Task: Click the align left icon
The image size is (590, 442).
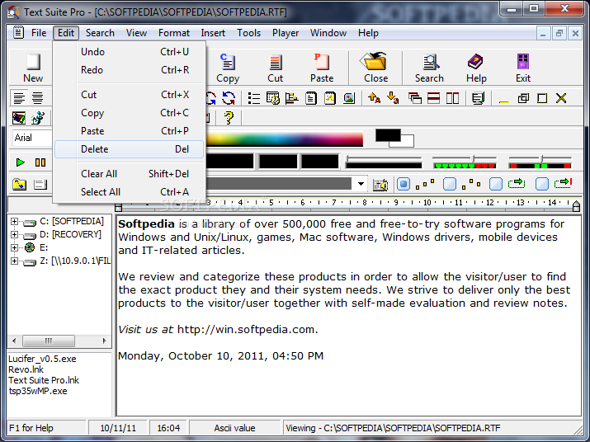Action: coord(19,98)
